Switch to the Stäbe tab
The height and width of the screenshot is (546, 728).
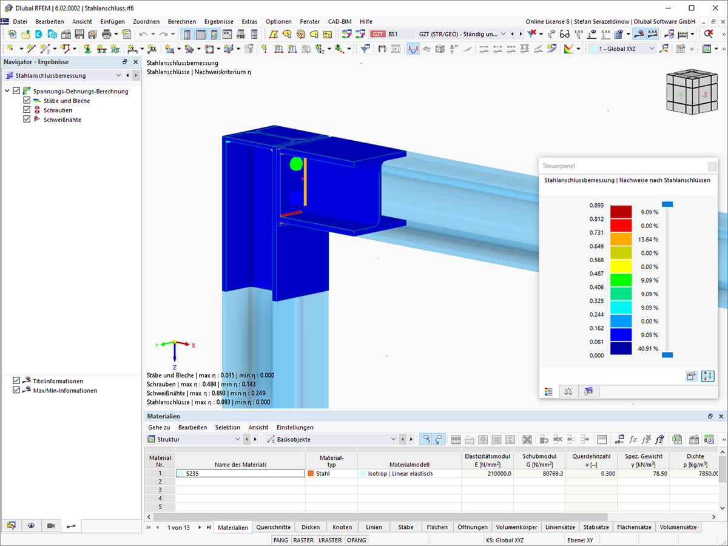tap(406, 527)
